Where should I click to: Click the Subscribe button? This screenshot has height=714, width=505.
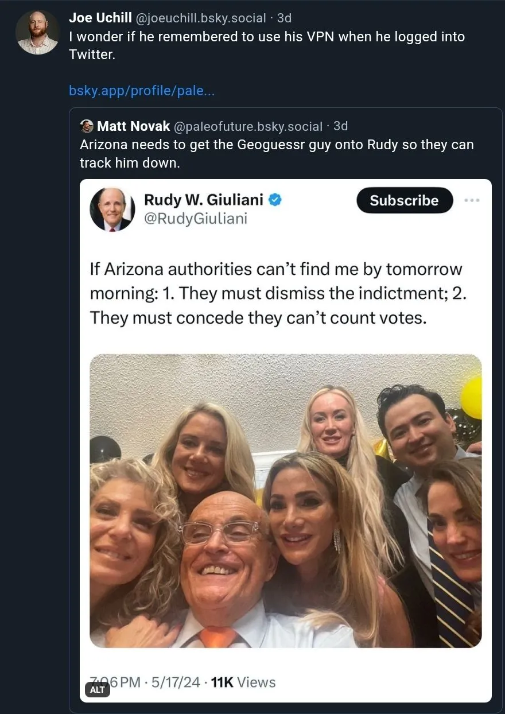pos(404,200)
